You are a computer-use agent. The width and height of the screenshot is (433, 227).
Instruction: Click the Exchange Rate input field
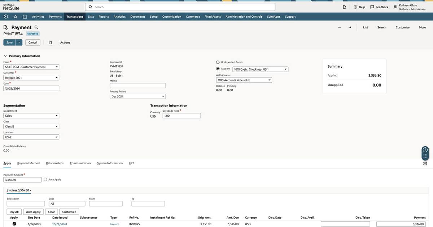pos(181,116)
